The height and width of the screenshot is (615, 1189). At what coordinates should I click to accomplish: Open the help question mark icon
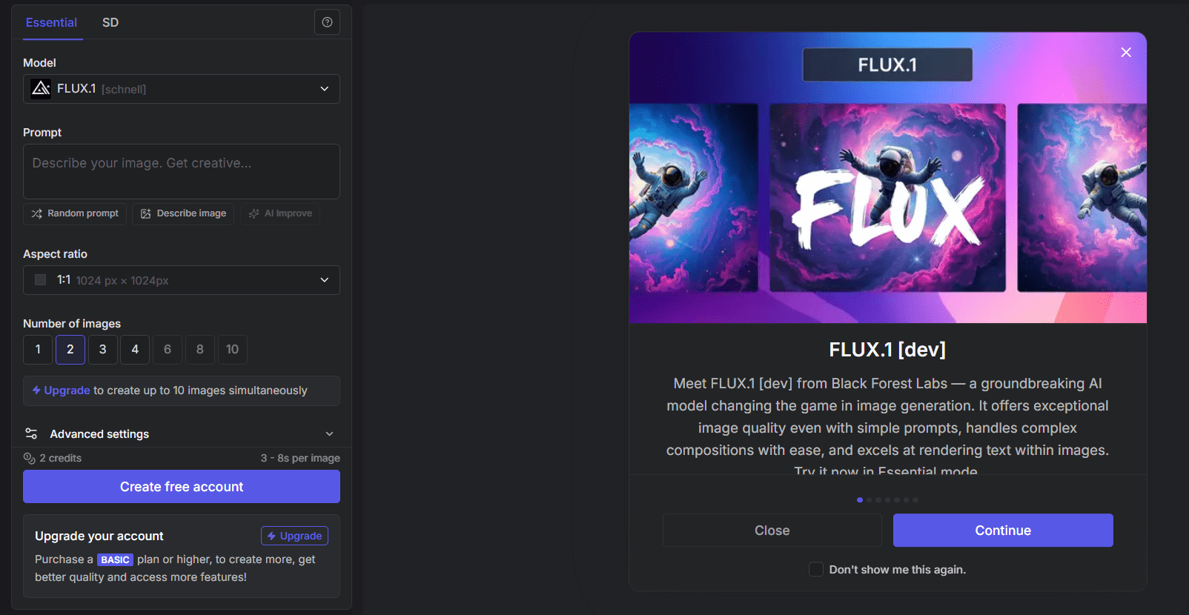(x=327, y=22)
